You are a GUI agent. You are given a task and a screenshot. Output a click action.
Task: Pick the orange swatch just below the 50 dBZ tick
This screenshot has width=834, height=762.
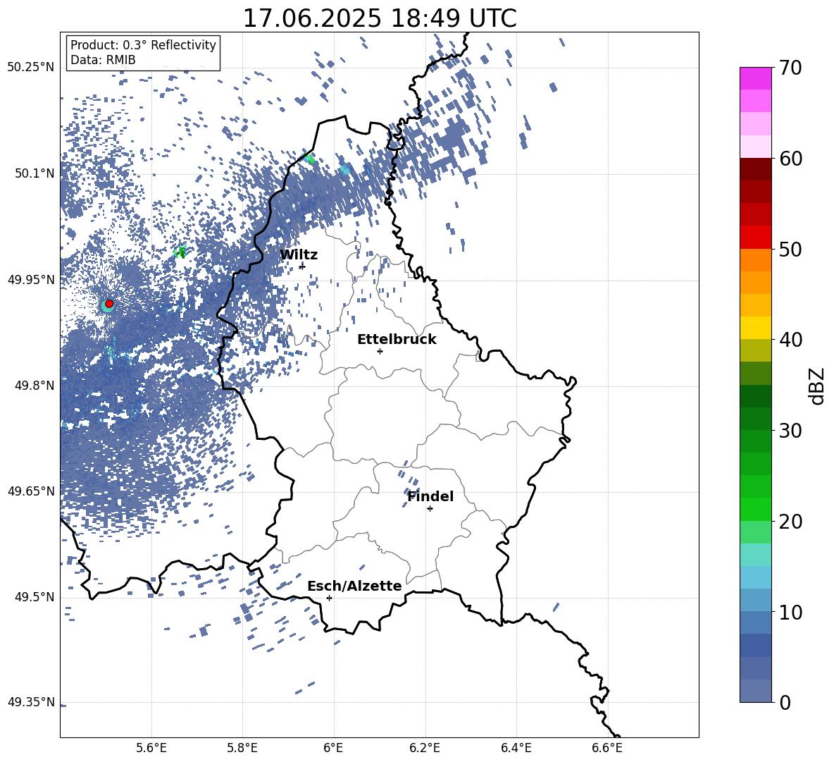point(755,260)
